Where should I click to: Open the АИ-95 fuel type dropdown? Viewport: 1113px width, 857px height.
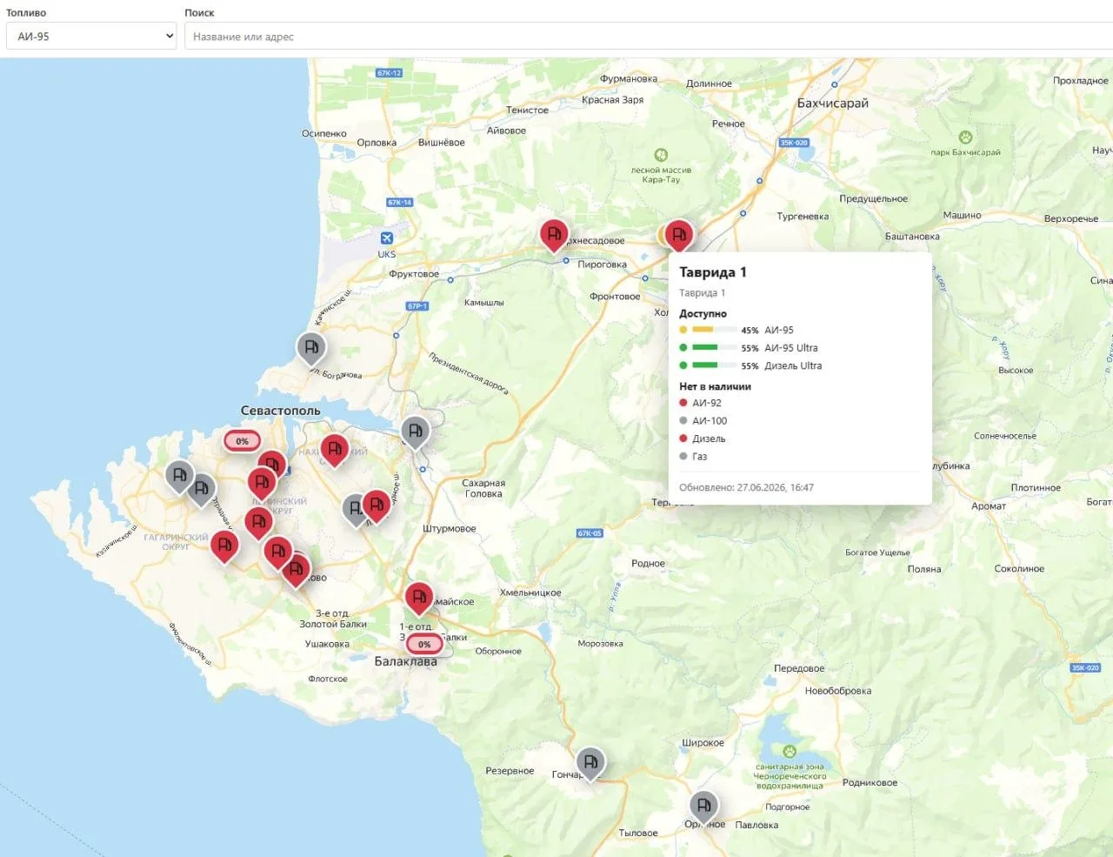point(91,36)
